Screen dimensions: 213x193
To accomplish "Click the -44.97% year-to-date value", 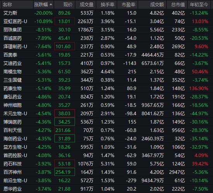I will click(199, 114).
